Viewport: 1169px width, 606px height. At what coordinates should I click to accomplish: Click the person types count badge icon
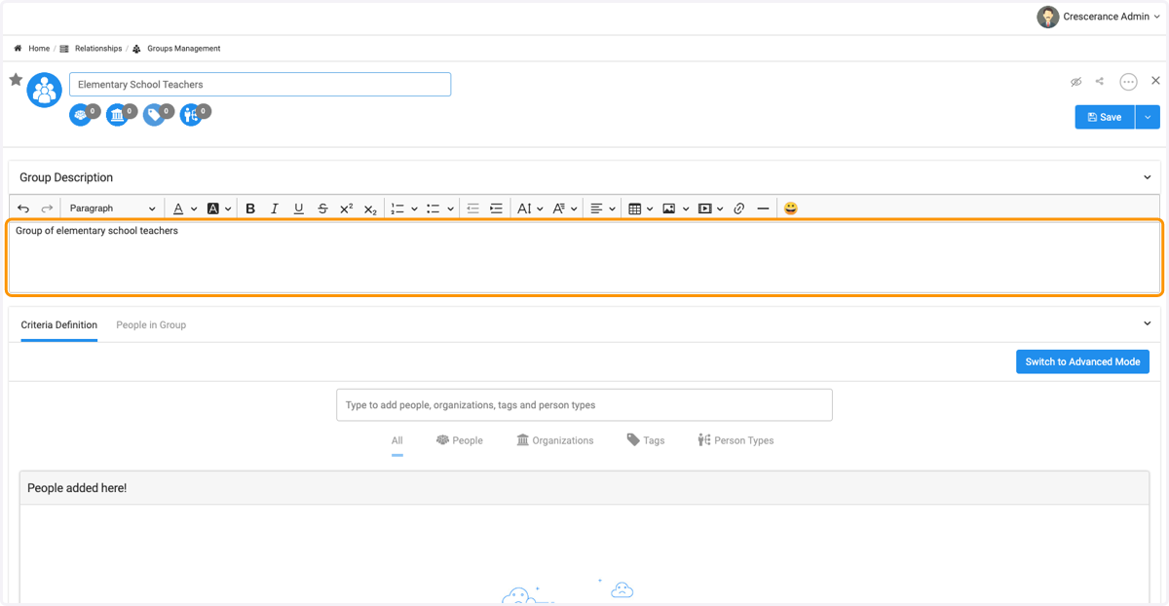191,116
